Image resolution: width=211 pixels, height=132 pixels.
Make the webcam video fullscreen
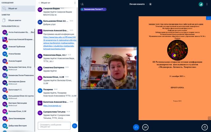135,49
